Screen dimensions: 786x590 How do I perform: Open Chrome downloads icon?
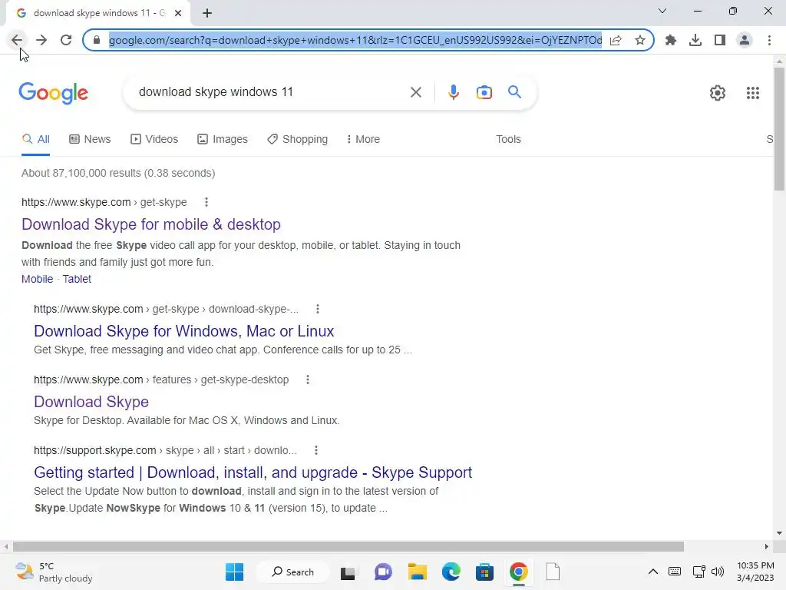[x=695, y=40]
